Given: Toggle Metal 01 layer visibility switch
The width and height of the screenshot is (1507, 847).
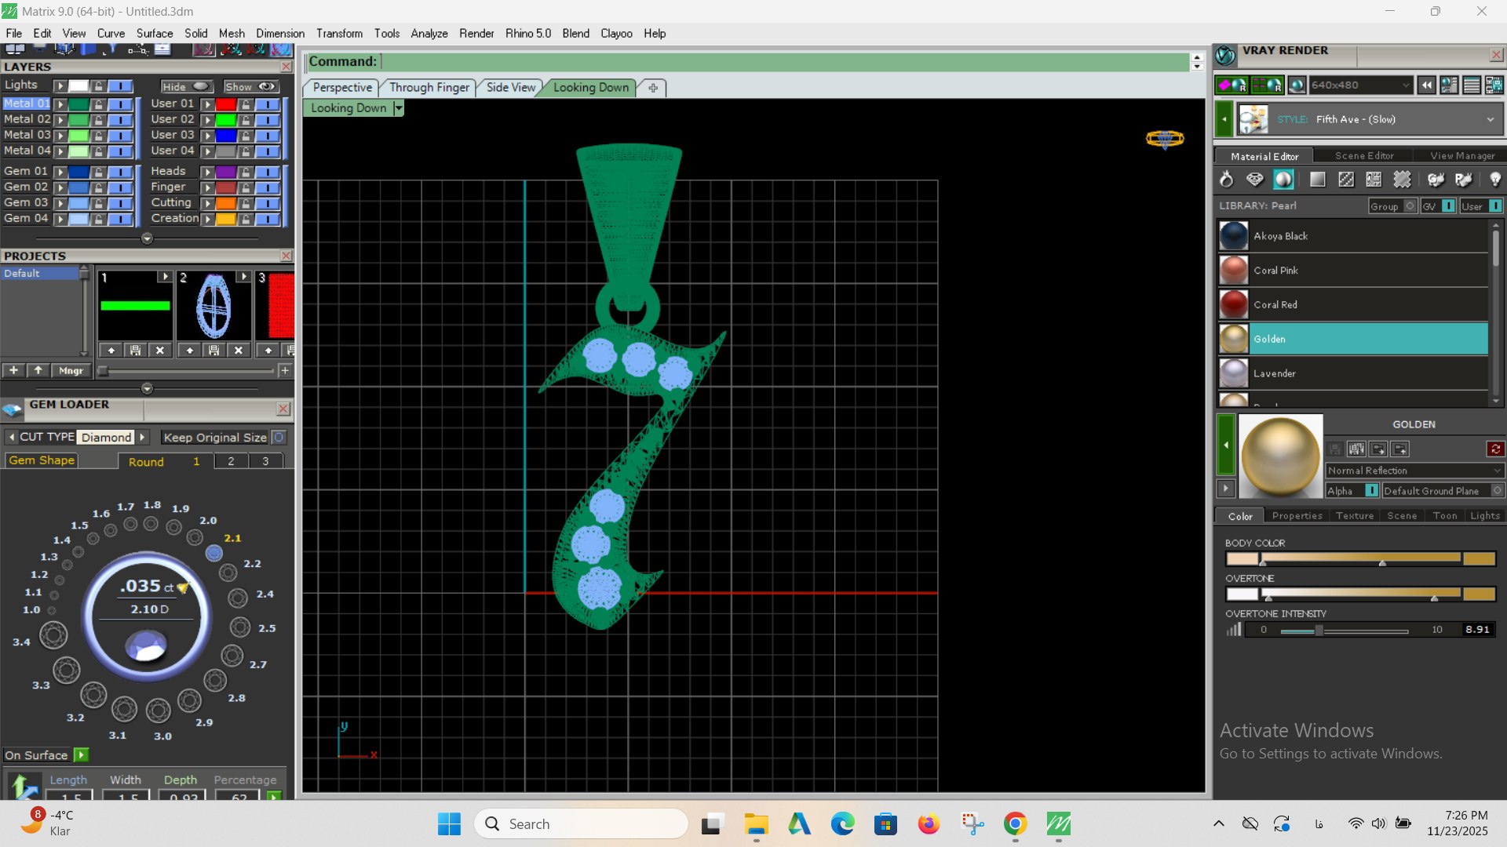Looking at the screenshot, I should 119,104.
